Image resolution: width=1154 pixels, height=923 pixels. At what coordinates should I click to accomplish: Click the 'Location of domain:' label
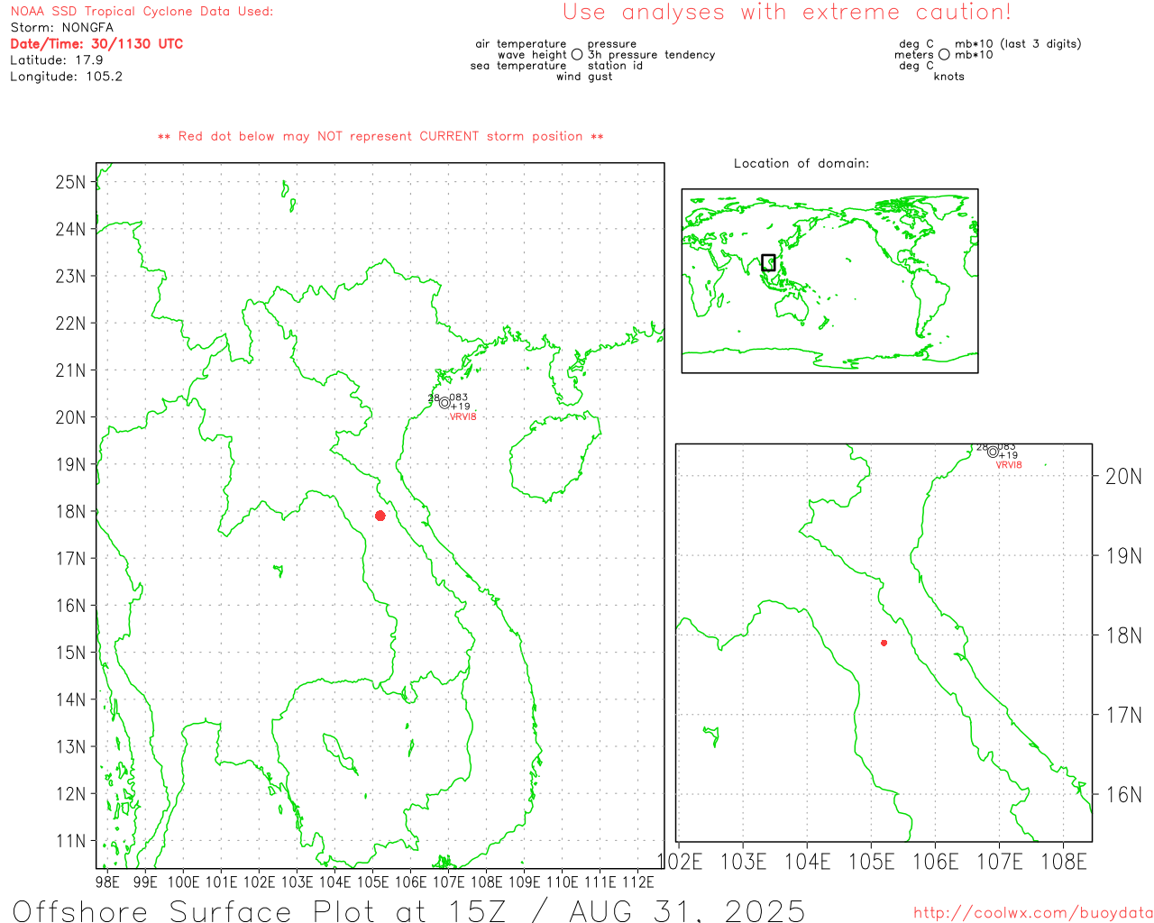[x=801, y=163]
